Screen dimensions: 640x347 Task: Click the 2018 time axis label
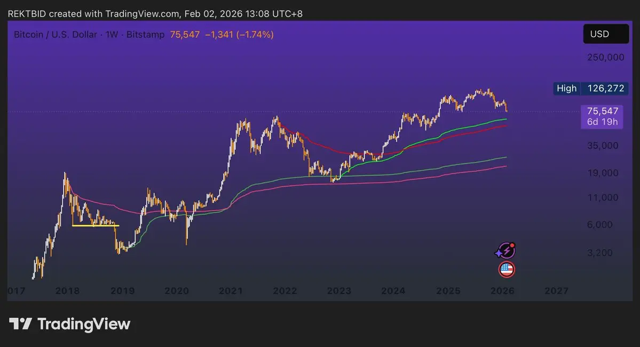(67, 290)
